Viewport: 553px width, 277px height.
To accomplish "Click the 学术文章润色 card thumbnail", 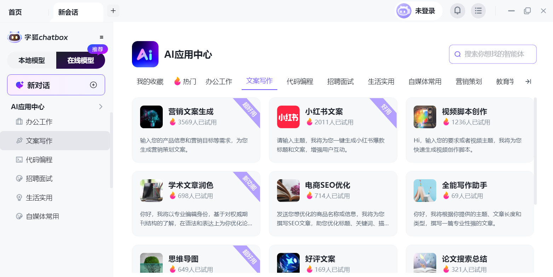I will coord(151,191).
